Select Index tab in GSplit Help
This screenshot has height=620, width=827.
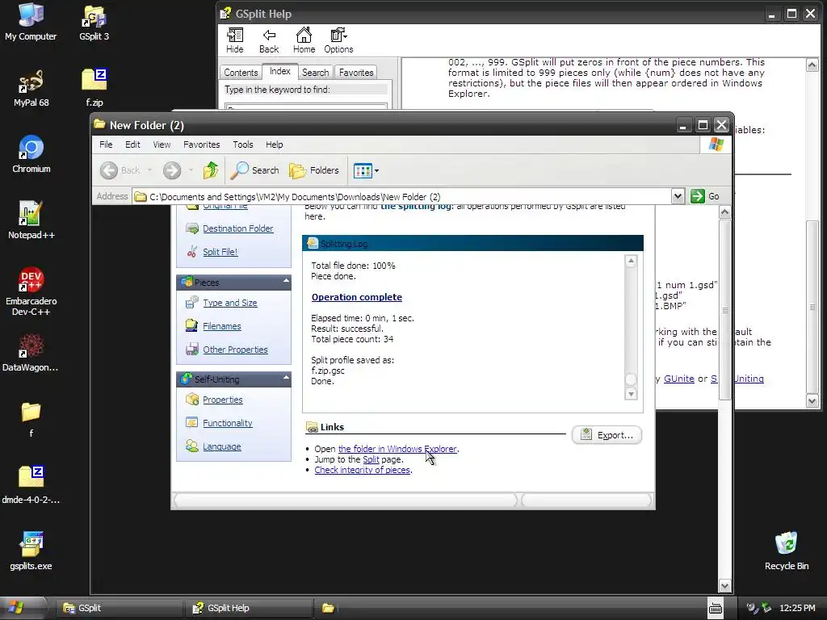280,71
